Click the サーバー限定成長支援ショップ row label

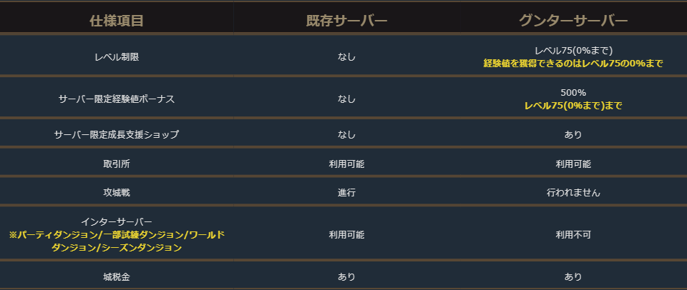[x=117, y=134]
